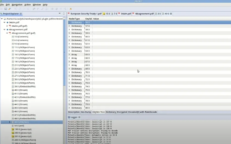Click the PDF icon beside 04alm.pdf (pdf)

(10, 26)
